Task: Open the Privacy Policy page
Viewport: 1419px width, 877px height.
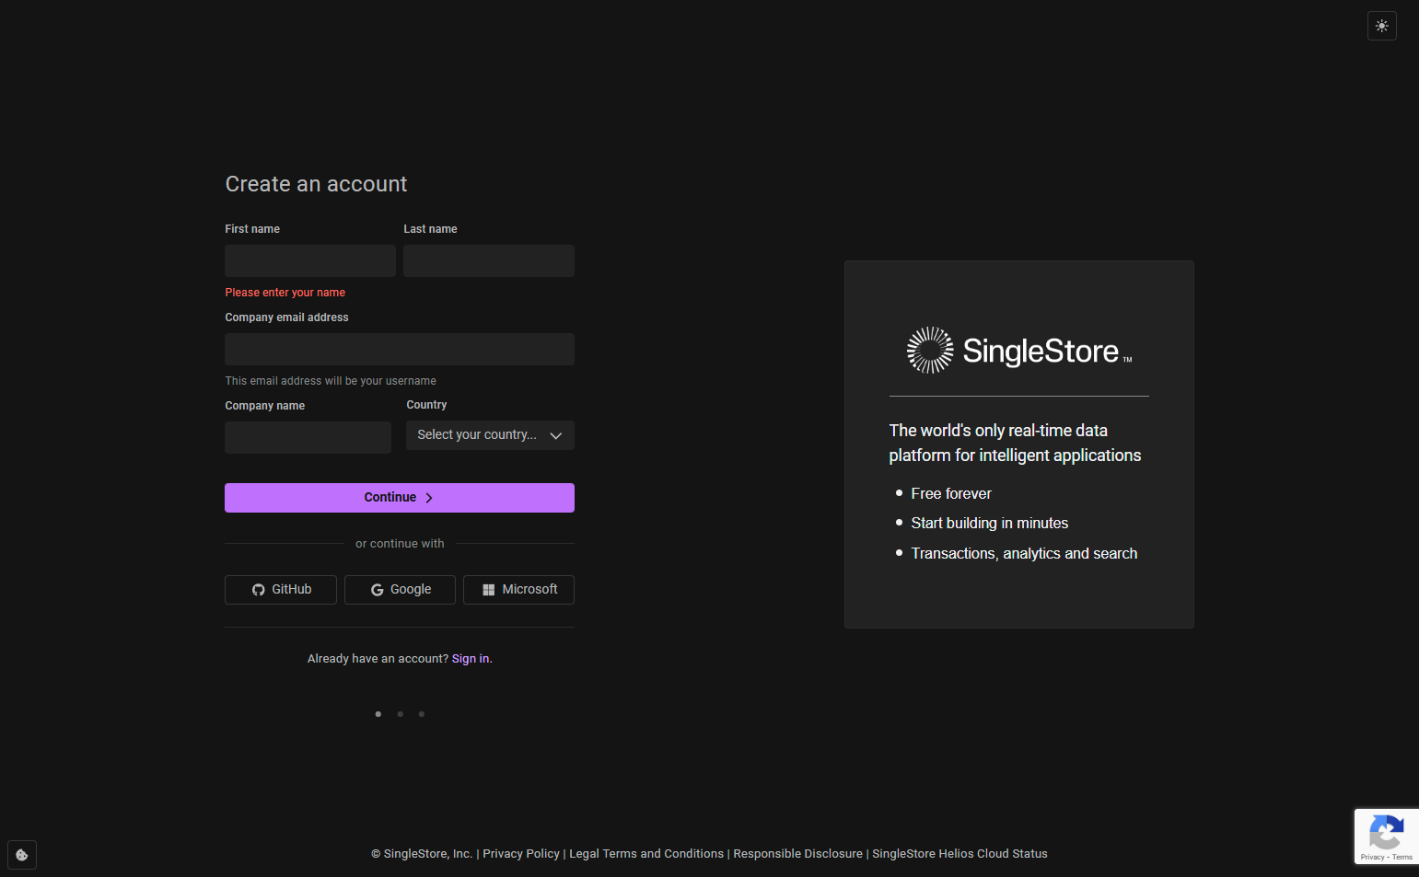Action: 520,853
